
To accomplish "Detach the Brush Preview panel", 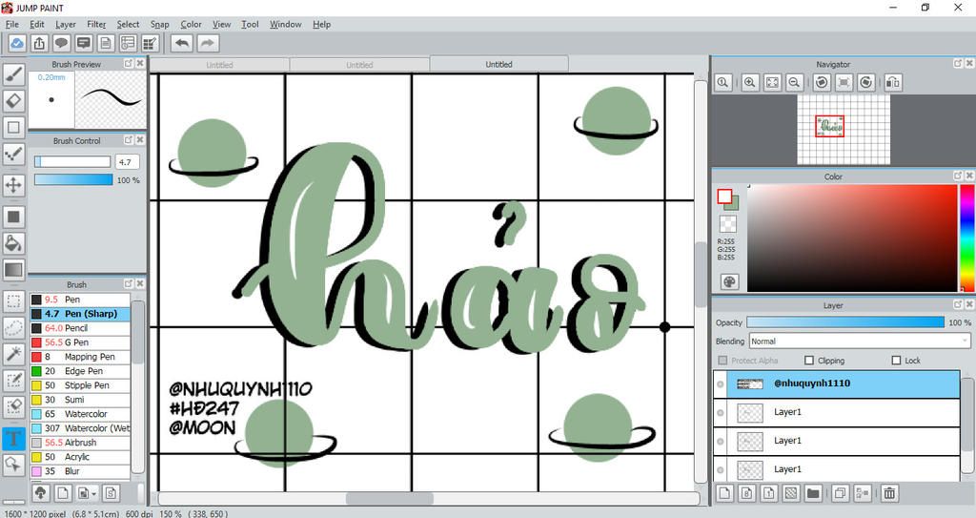I will 129,64.
